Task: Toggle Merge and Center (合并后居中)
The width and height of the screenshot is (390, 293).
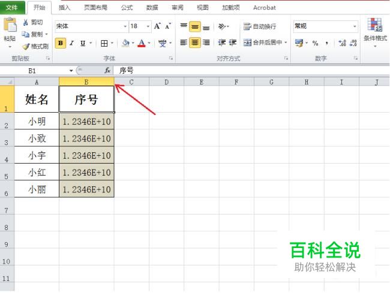Action: (262, 43)
